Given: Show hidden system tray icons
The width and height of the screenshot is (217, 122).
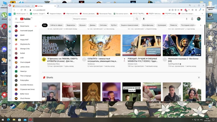Looking at the screenshot, I should coord(193,120).
